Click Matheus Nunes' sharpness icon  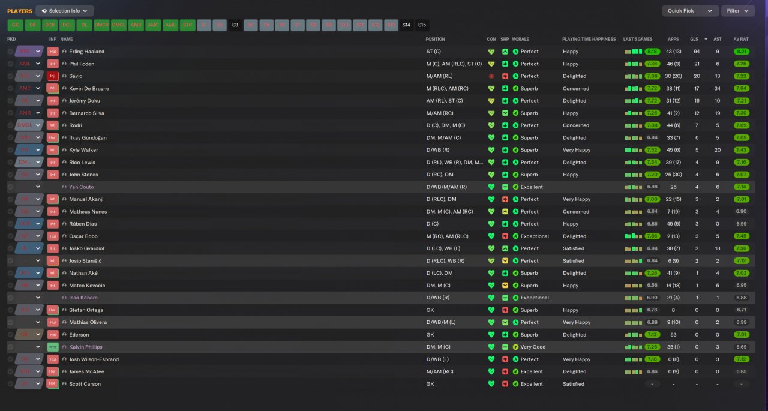(x=505, y=212)
